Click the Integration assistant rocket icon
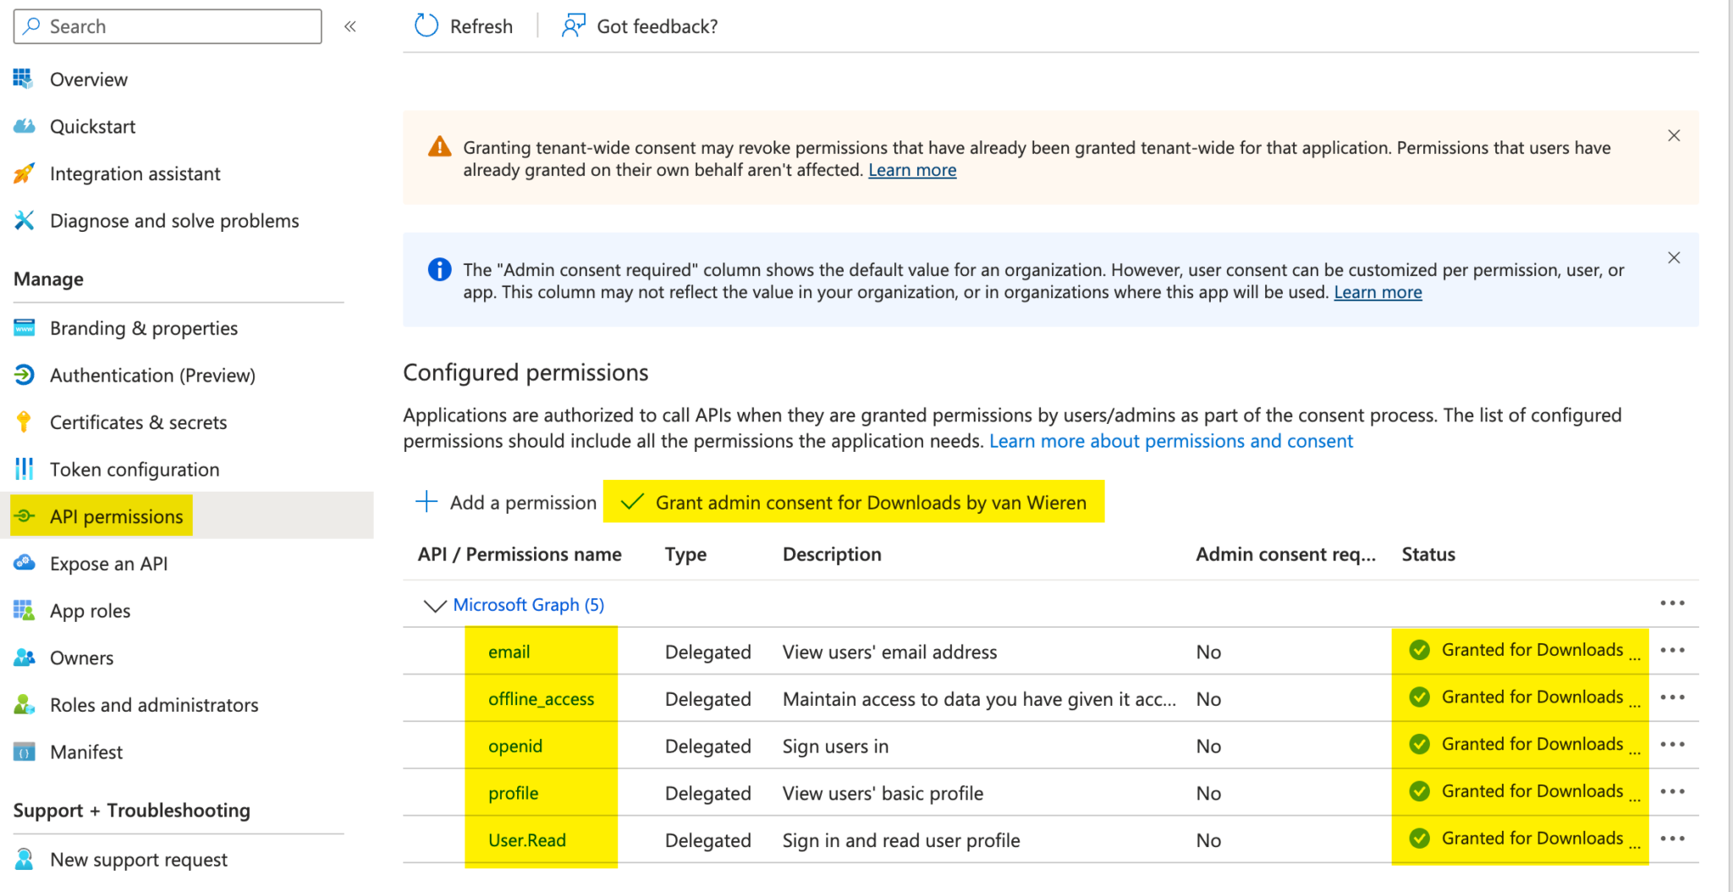Viewport: 1733px width, 892px height. [x=24, y=173]
